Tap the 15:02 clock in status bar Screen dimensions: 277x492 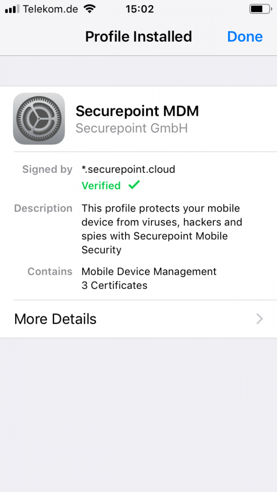tap(139, 9)
